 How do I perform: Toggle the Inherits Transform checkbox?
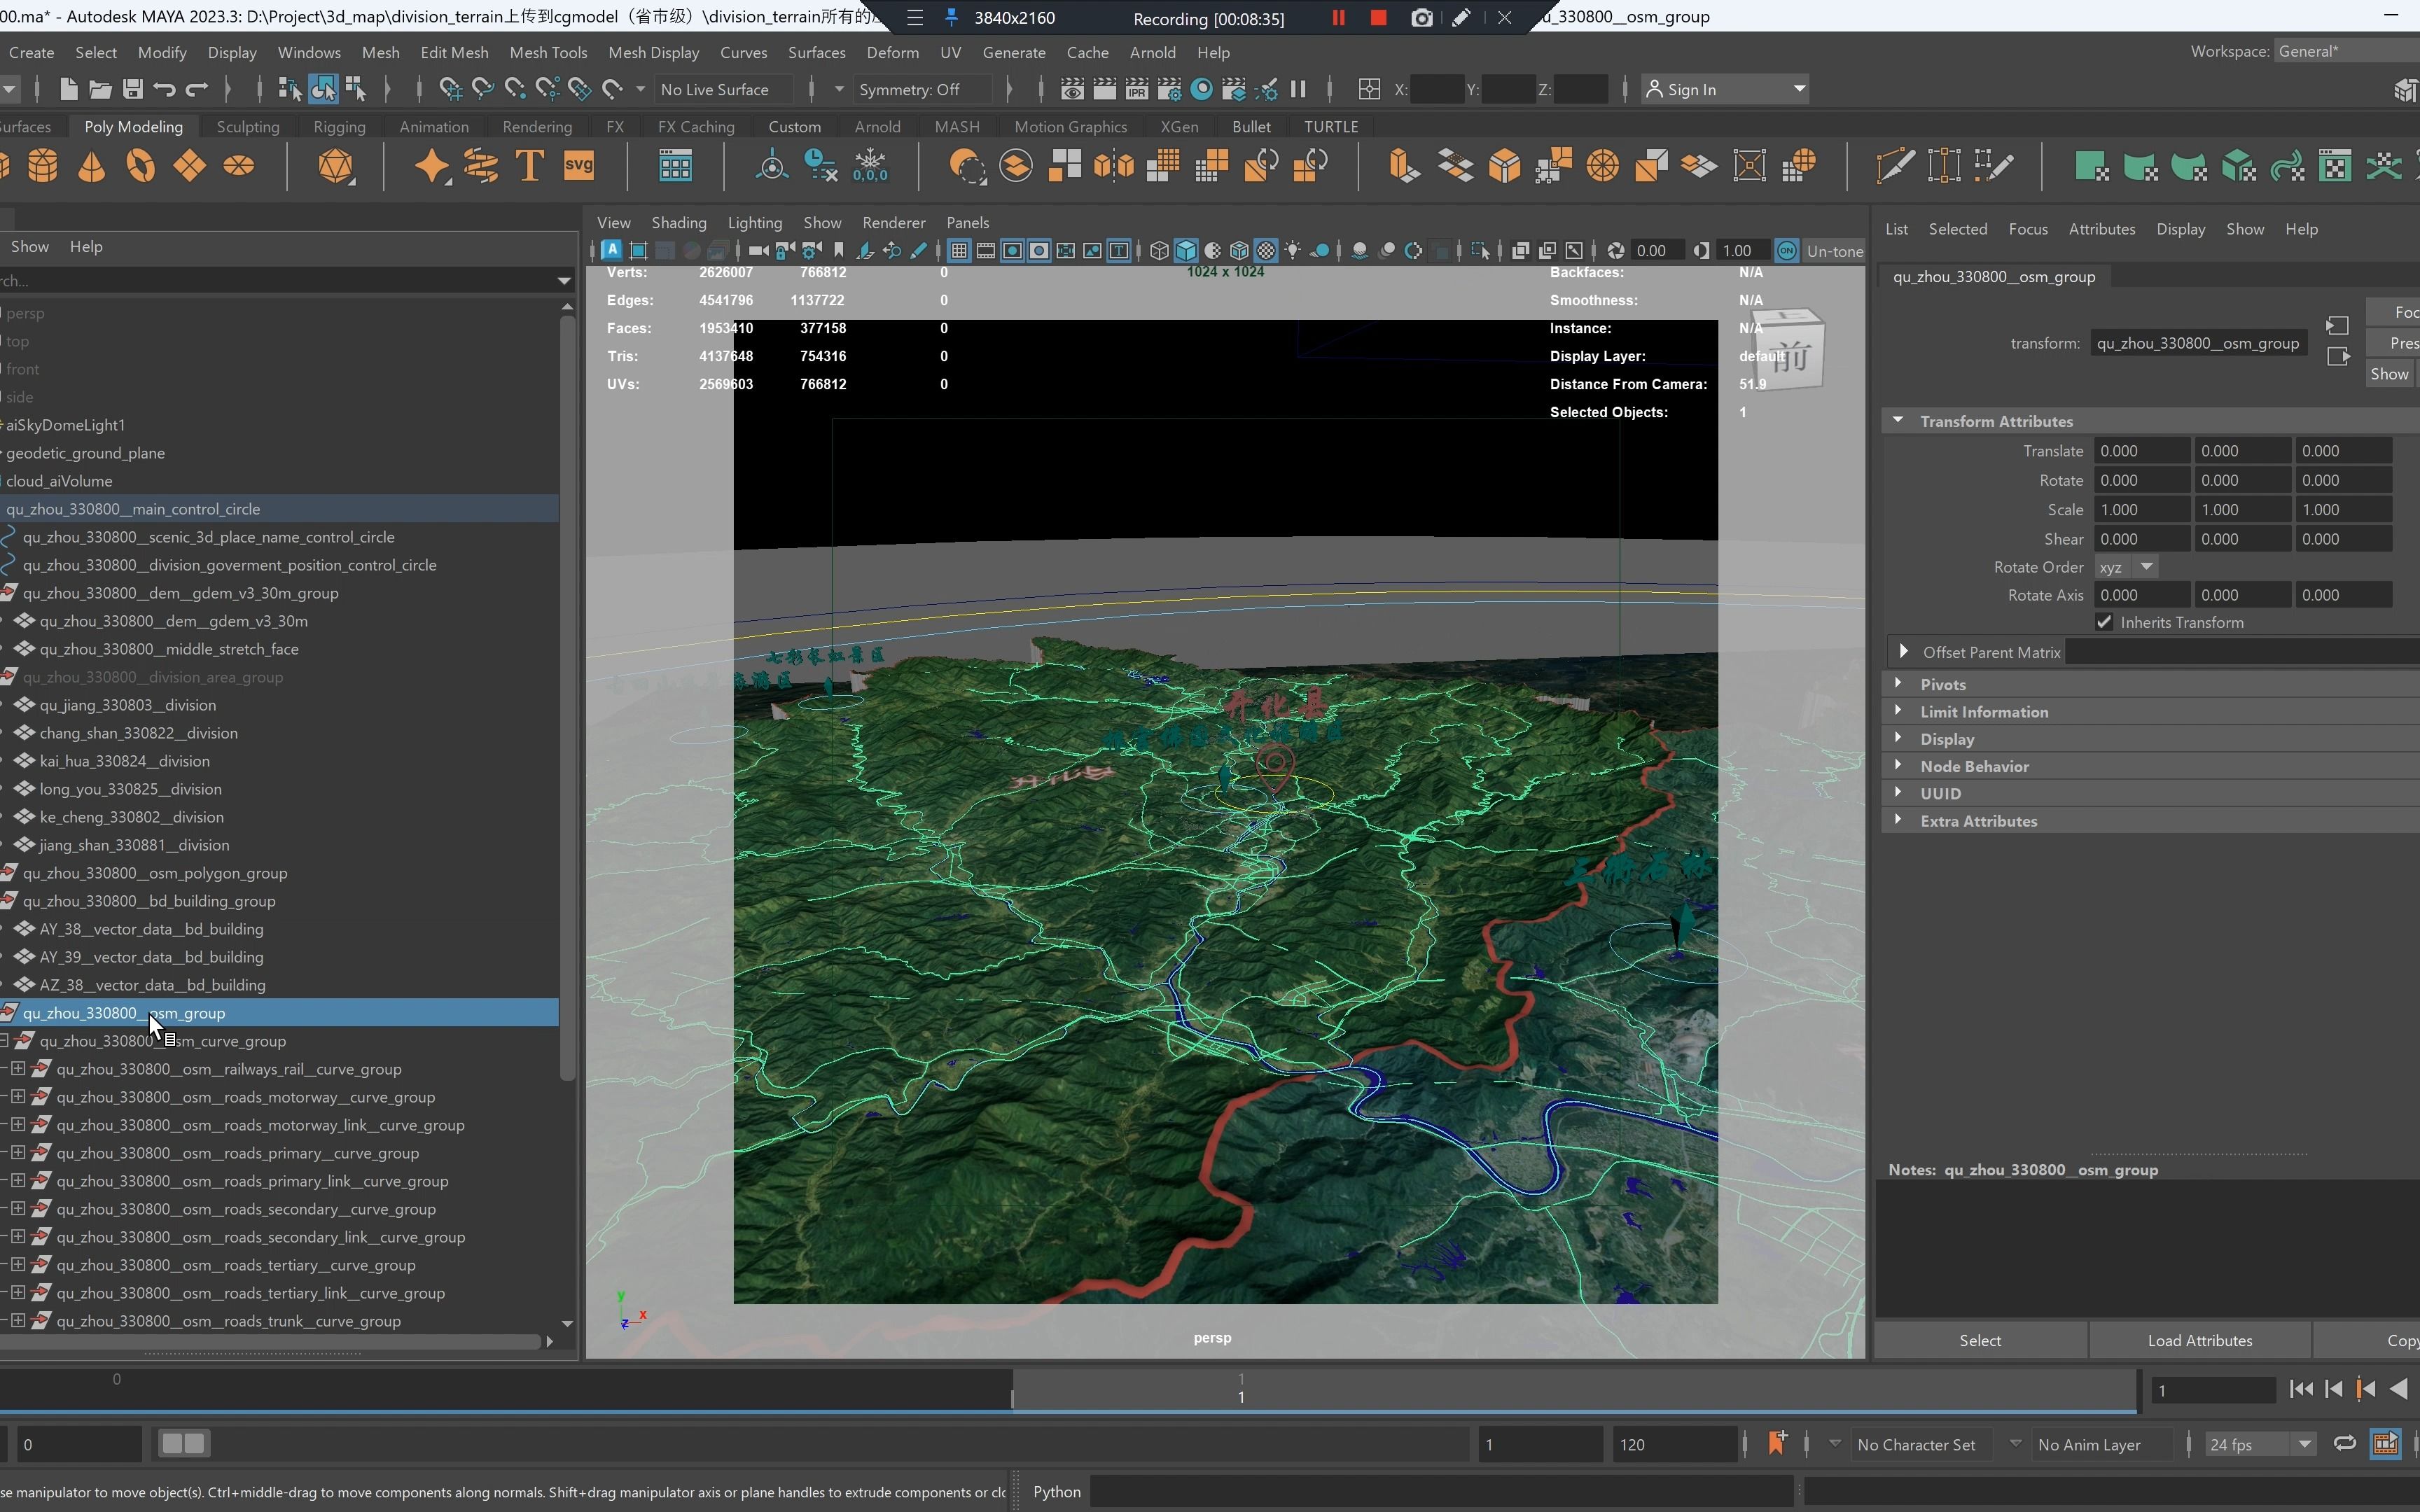click(x=2104, y=622)
